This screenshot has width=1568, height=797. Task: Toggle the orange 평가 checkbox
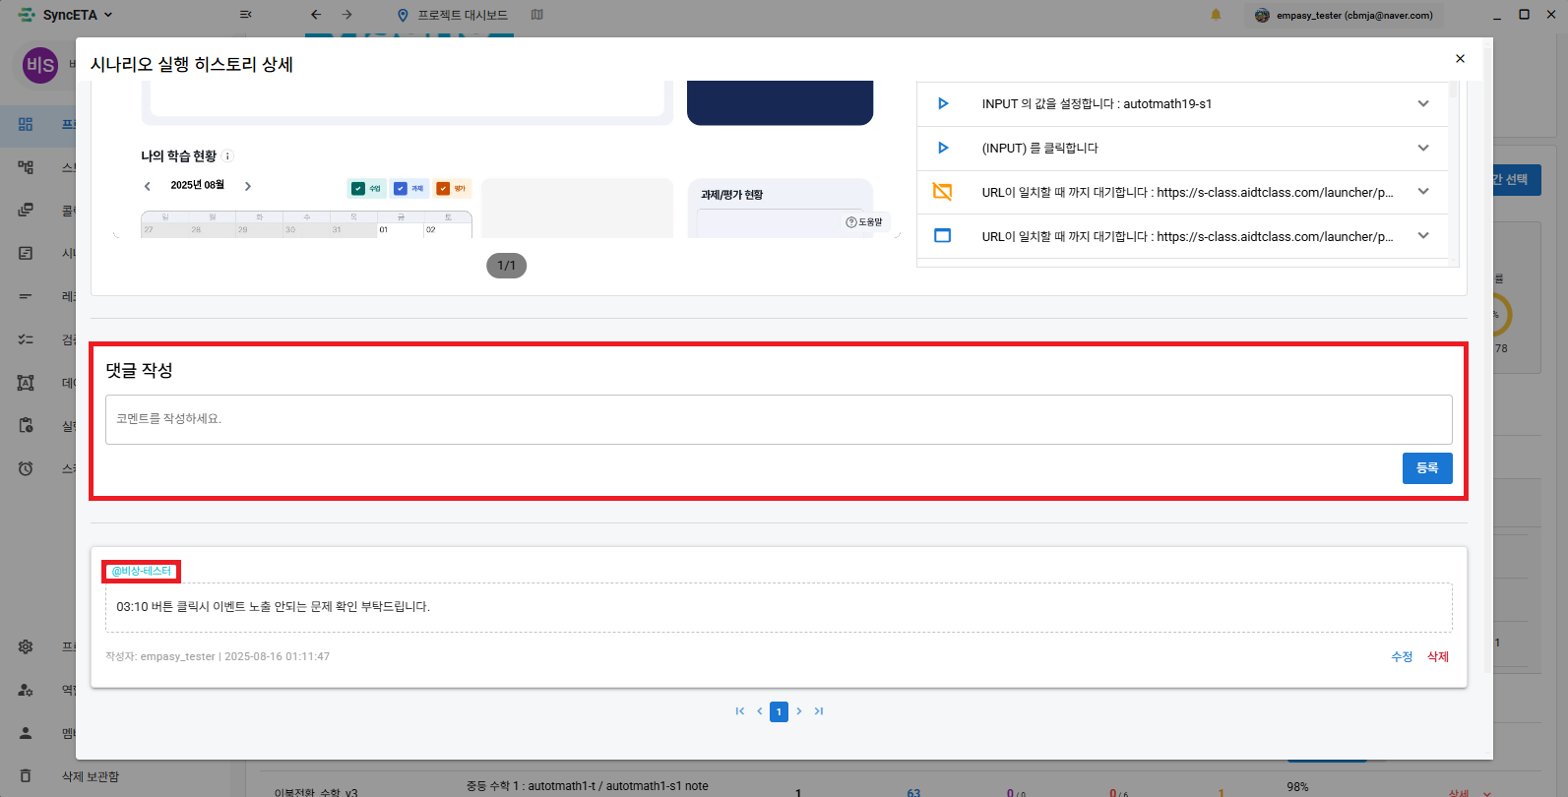tap(443, 189)
